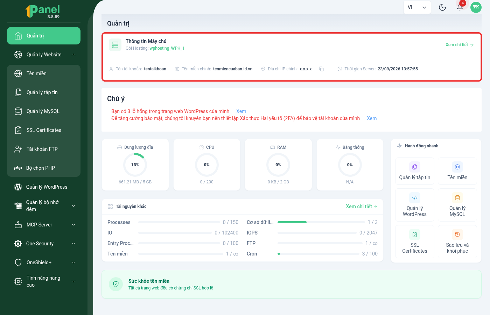Click Xem next to WordPress vulnerabilities warning

click(x=241, y=111)
